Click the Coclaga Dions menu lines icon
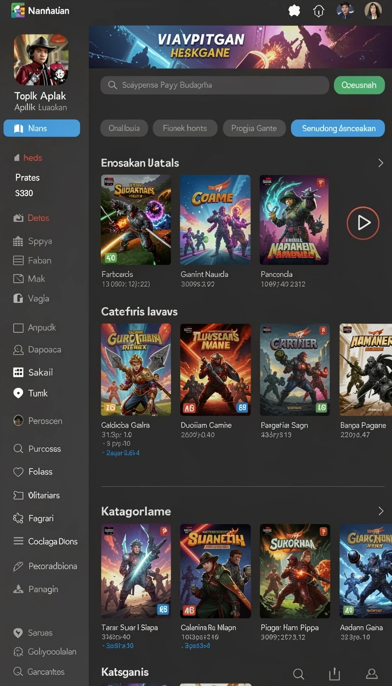This screenshot has height=686, width=392. point(18,541)
